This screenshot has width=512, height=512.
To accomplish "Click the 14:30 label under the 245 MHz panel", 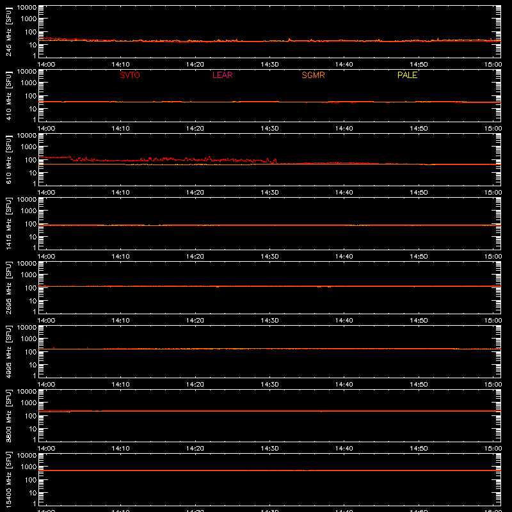I will (269, 65).
